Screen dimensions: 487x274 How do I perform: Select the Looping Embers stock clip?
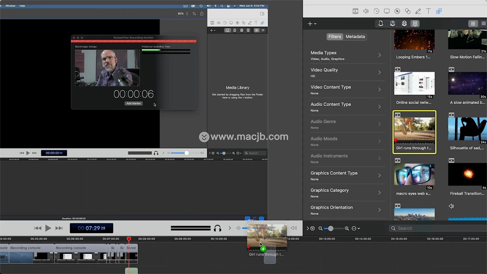pos(414,39)
